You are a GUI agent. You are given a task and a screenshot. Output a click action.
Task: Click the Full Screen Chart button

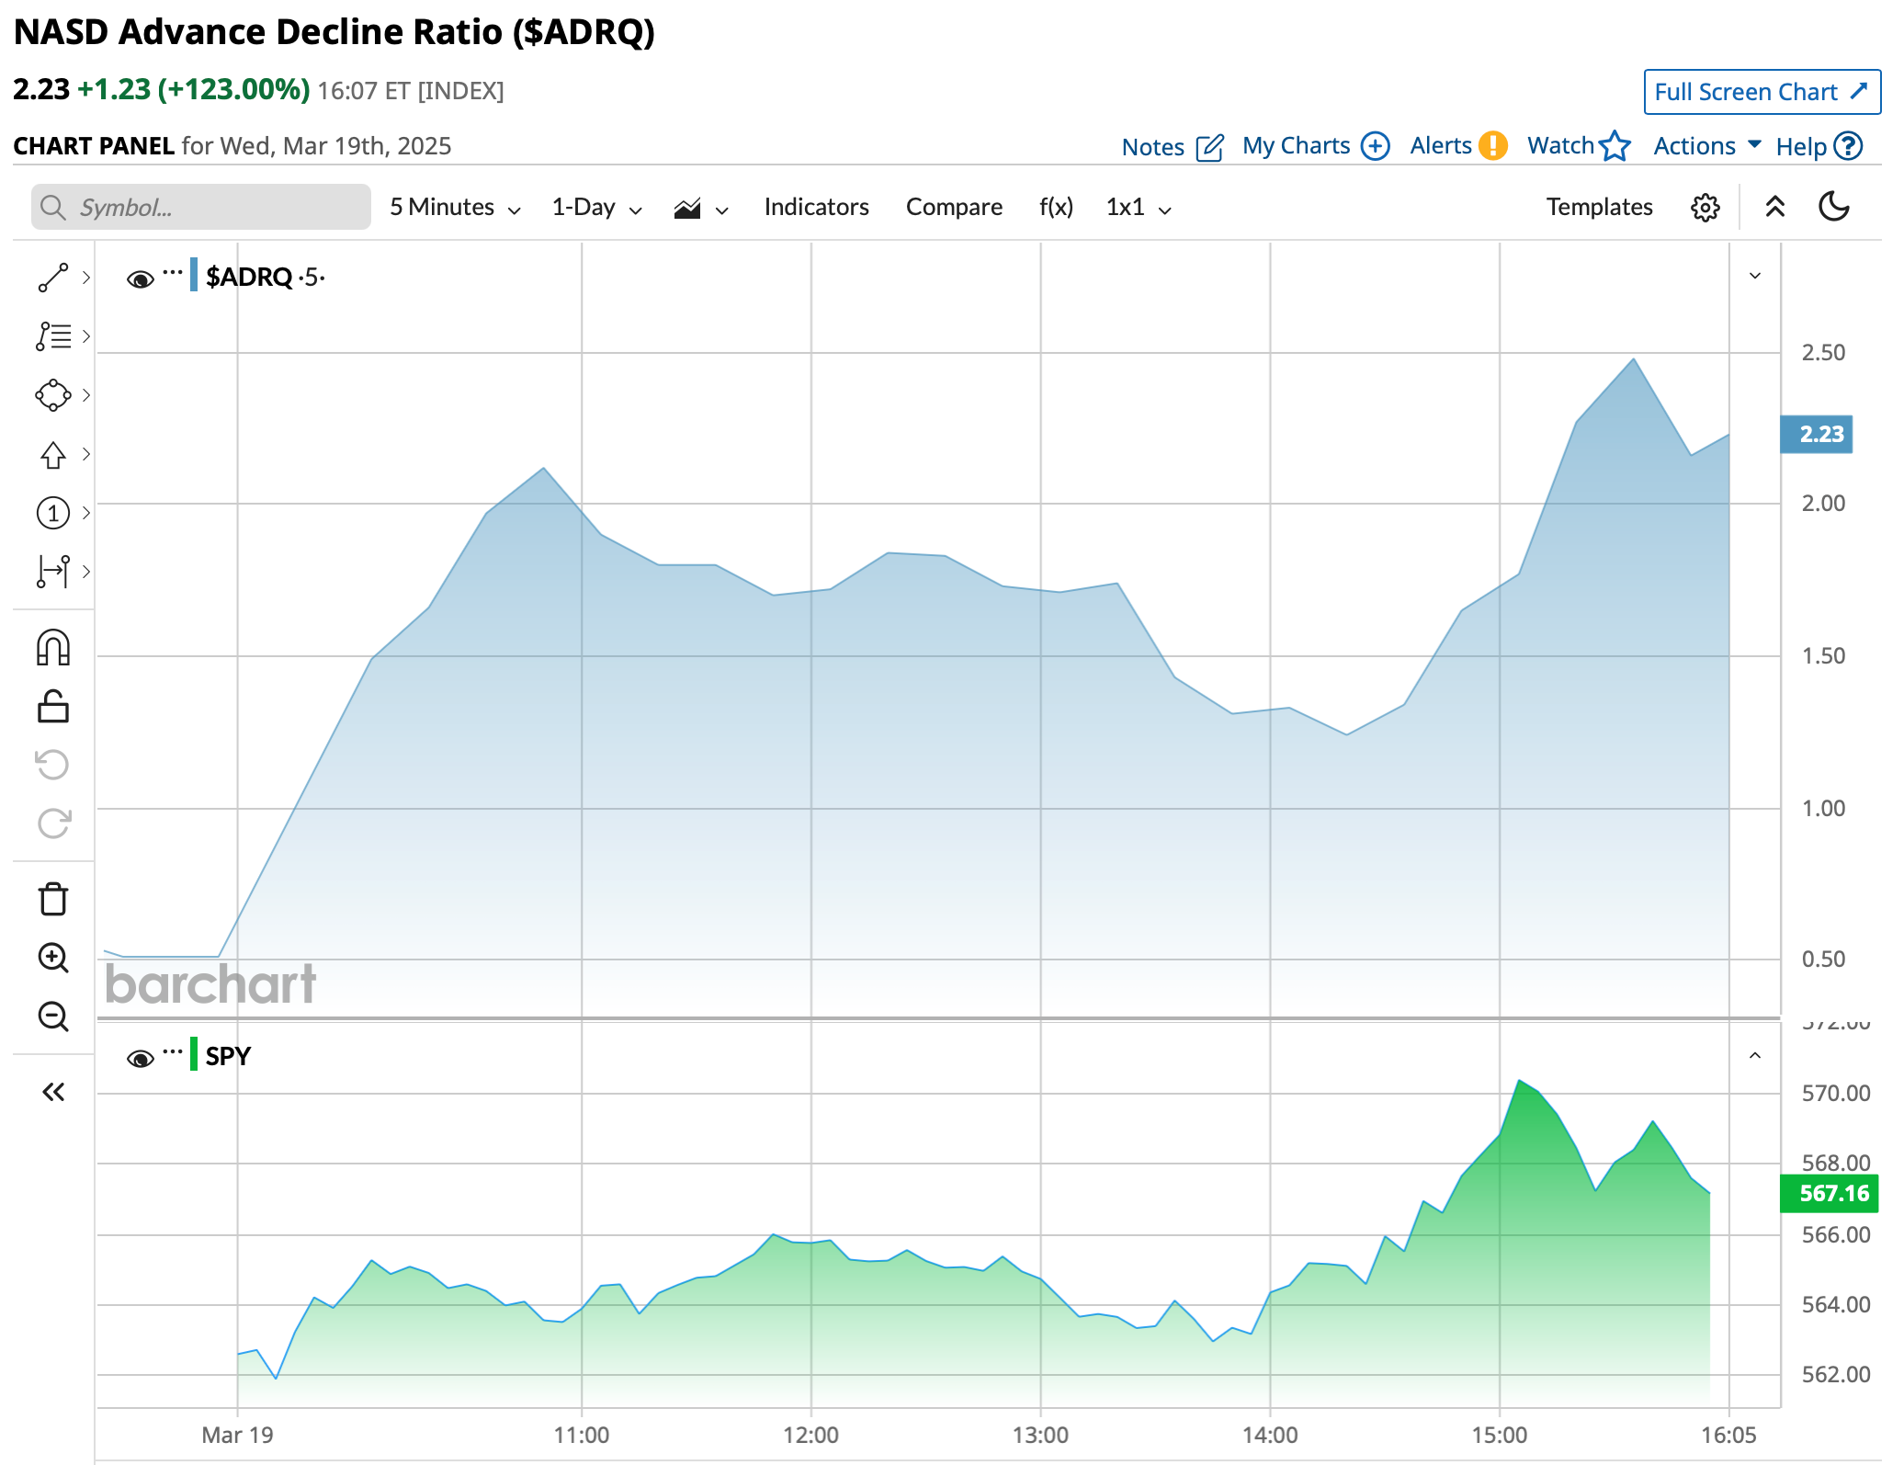[1761, 92]
